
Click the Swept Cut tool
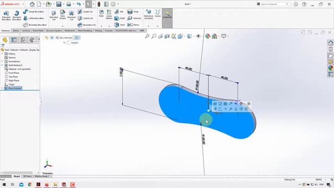[85, 11]
